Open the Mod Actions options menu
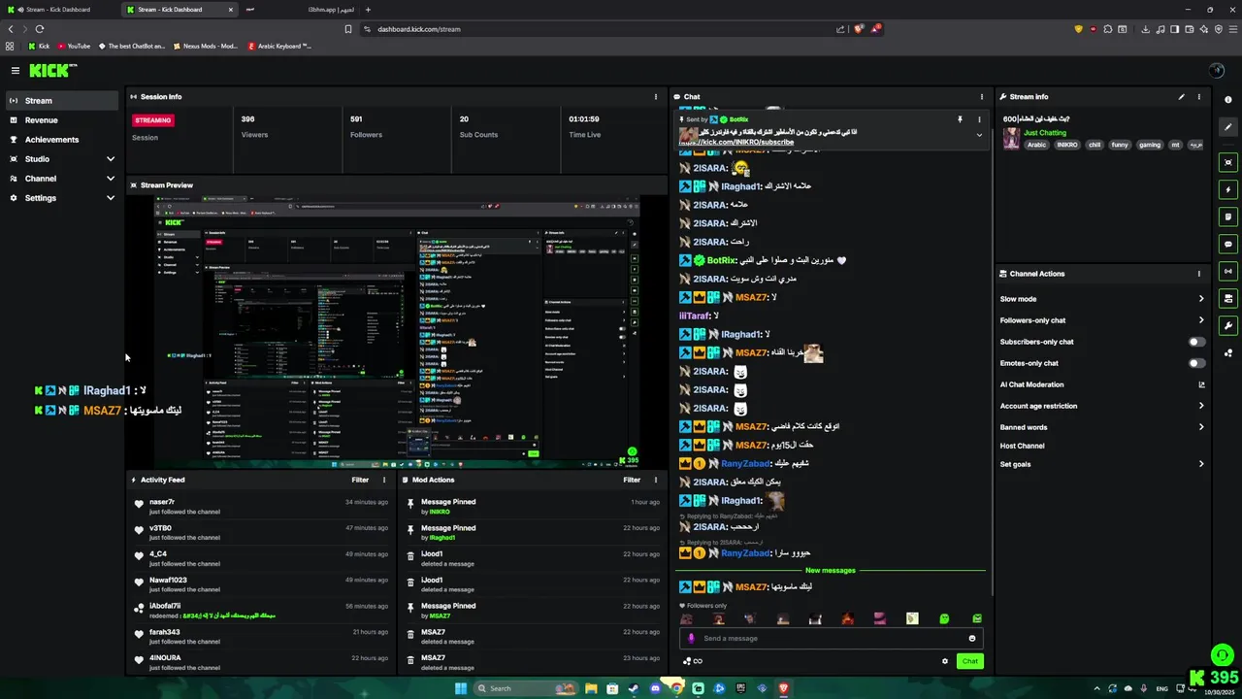Image resolution: width=1242 pixels, height=699 pixels. [656, 480]
